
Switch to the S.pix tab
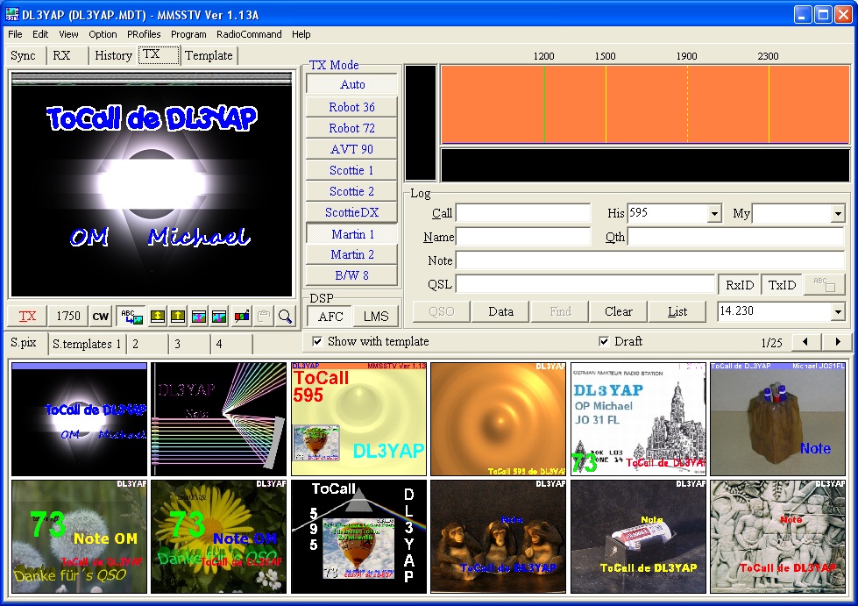[24, 343]
